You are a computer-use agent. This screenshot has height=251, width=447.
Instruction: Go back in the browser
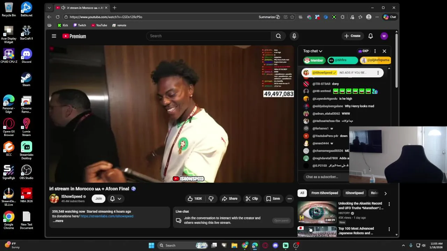pos(49,17)
